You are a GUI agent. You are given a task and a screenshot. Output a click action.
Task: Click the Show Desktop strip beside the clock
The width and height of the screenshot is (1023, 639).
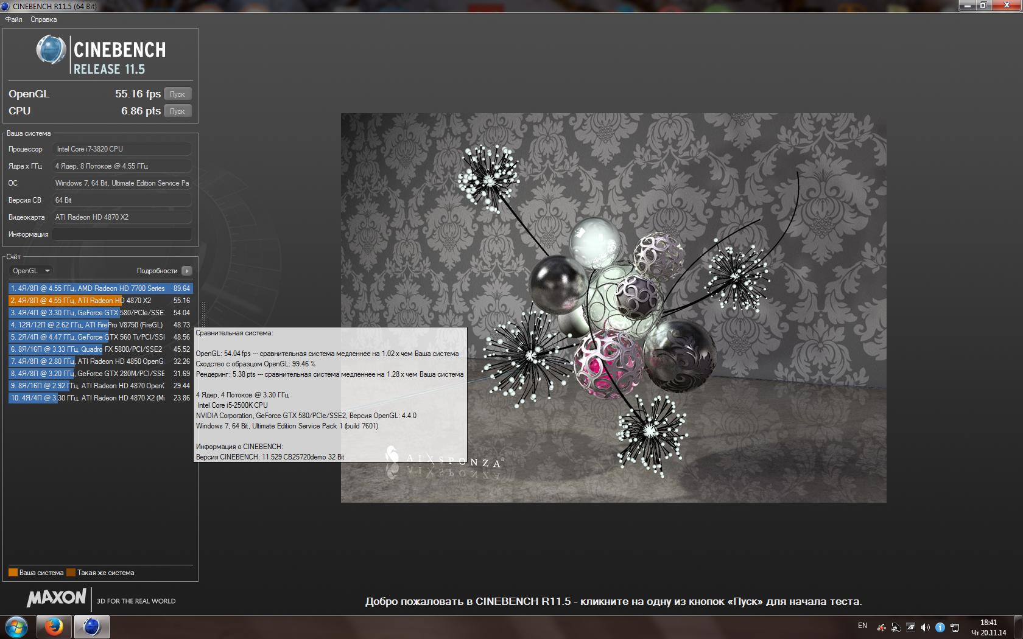pyautogui.click(x=1018, y=627)
